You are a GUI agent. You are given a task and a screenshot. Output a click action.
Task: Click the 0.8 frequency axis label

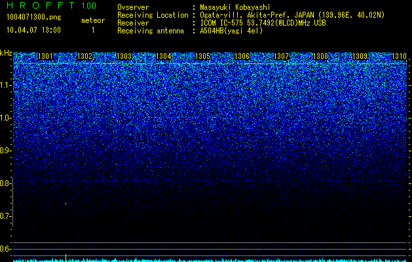pos(5,183)
